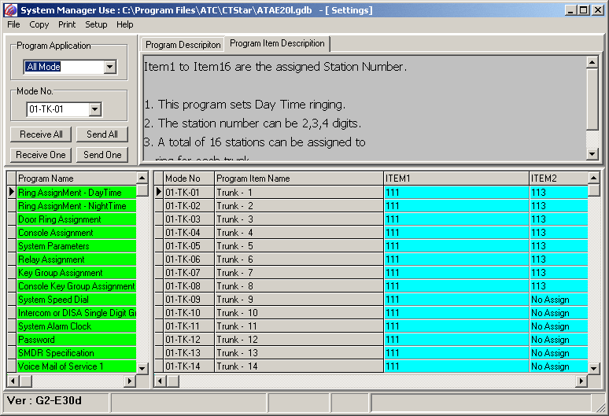Viewport: 609px width, 416px height.
Task: Expand the Program Application dropdown arrow
Action: pyautogui.click(x=110, y=67)
